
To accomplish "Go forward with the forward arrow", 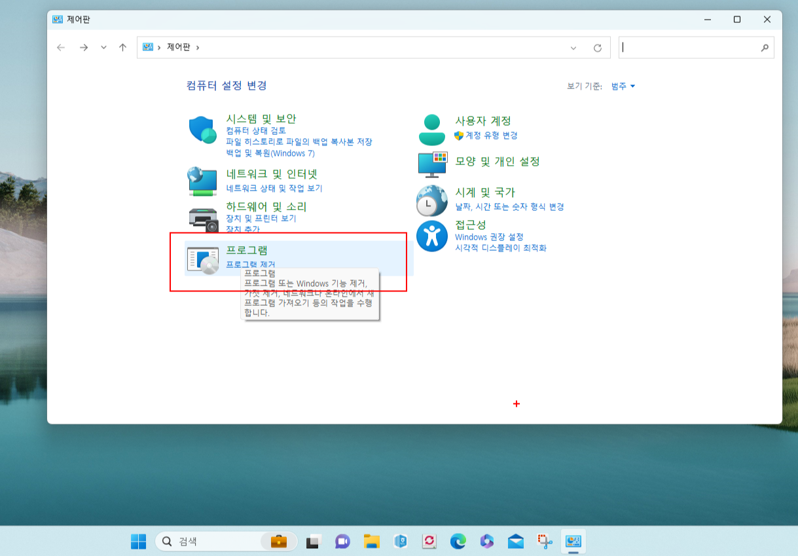I will tap(83, 48).
